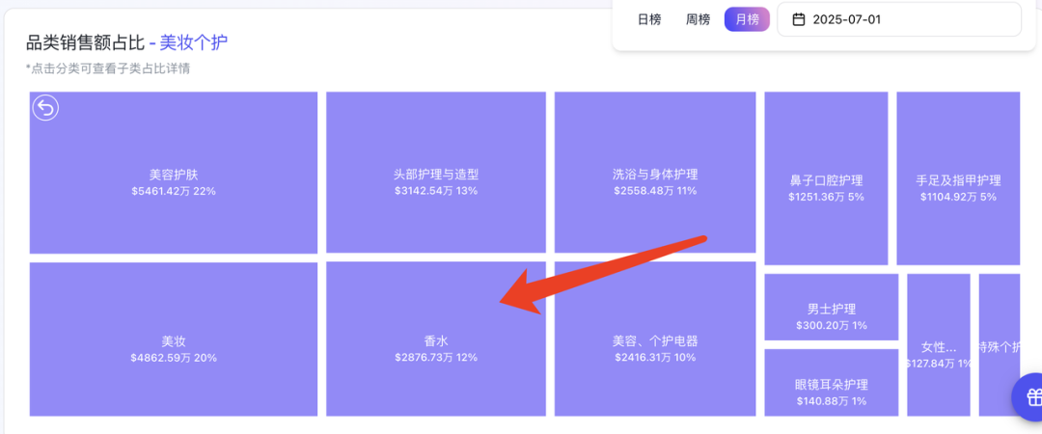
Task: Click the value $127.84万 1%
Action: click(939, 364)
